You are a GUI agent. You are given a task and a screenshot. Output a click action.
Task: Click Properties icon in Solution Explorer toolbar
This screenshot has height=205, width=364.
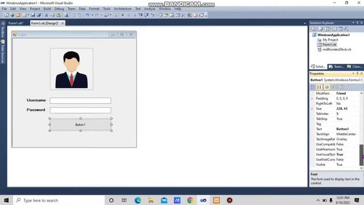click(x=313, y=29)
